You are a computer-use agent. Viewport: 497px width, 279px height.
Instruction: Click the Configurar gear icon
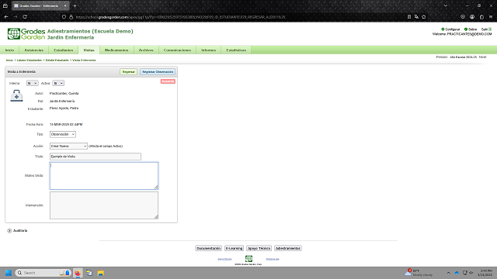point(443,29)
